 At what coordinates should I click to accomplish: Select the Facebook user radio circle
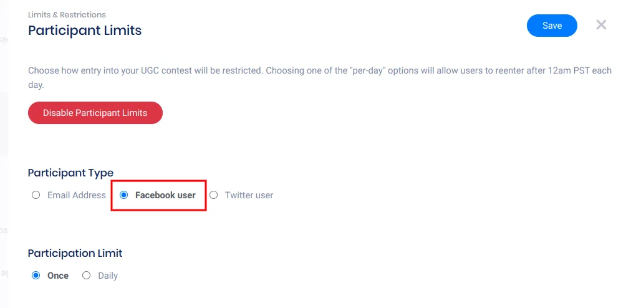[x=123, y=195]
